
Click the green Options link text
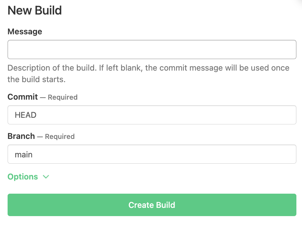pos(23,177)
